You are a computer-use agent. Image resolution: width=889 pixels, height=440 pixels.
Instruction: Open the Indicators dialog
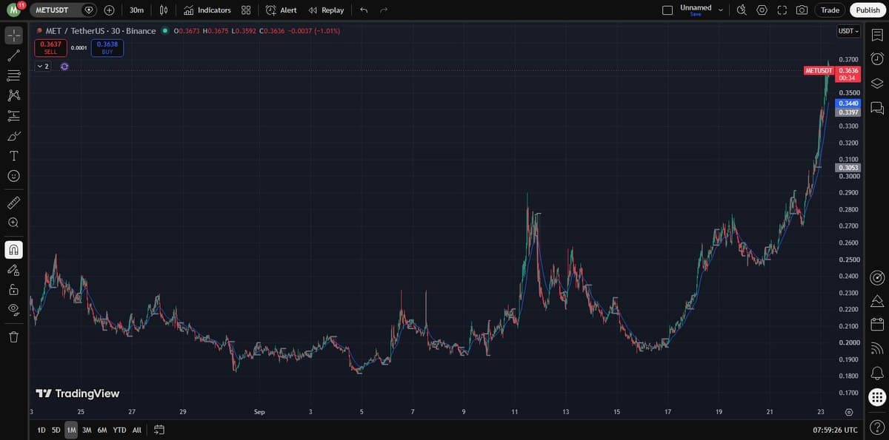coord(207,10)
